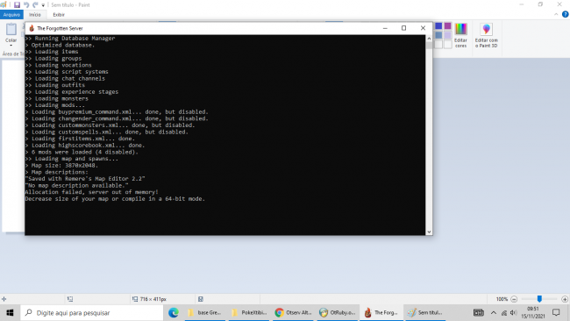The width and height of the screenshot is (570, 321).
Task: Click the Save icon in Paint's quick access toolbar
Action: (x=17, y=4)
